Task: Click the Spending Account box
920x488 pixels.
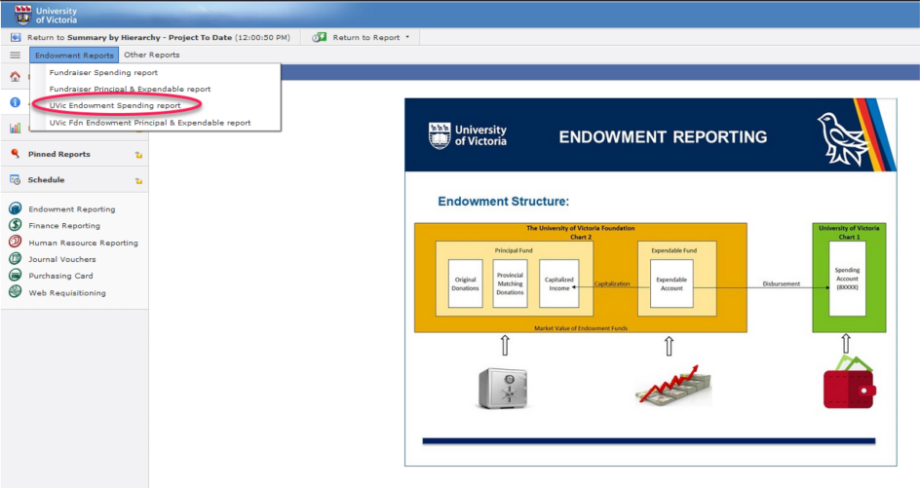Action: (847, 279)
